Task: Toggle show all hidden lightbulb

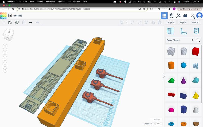Action: (122, 22)
